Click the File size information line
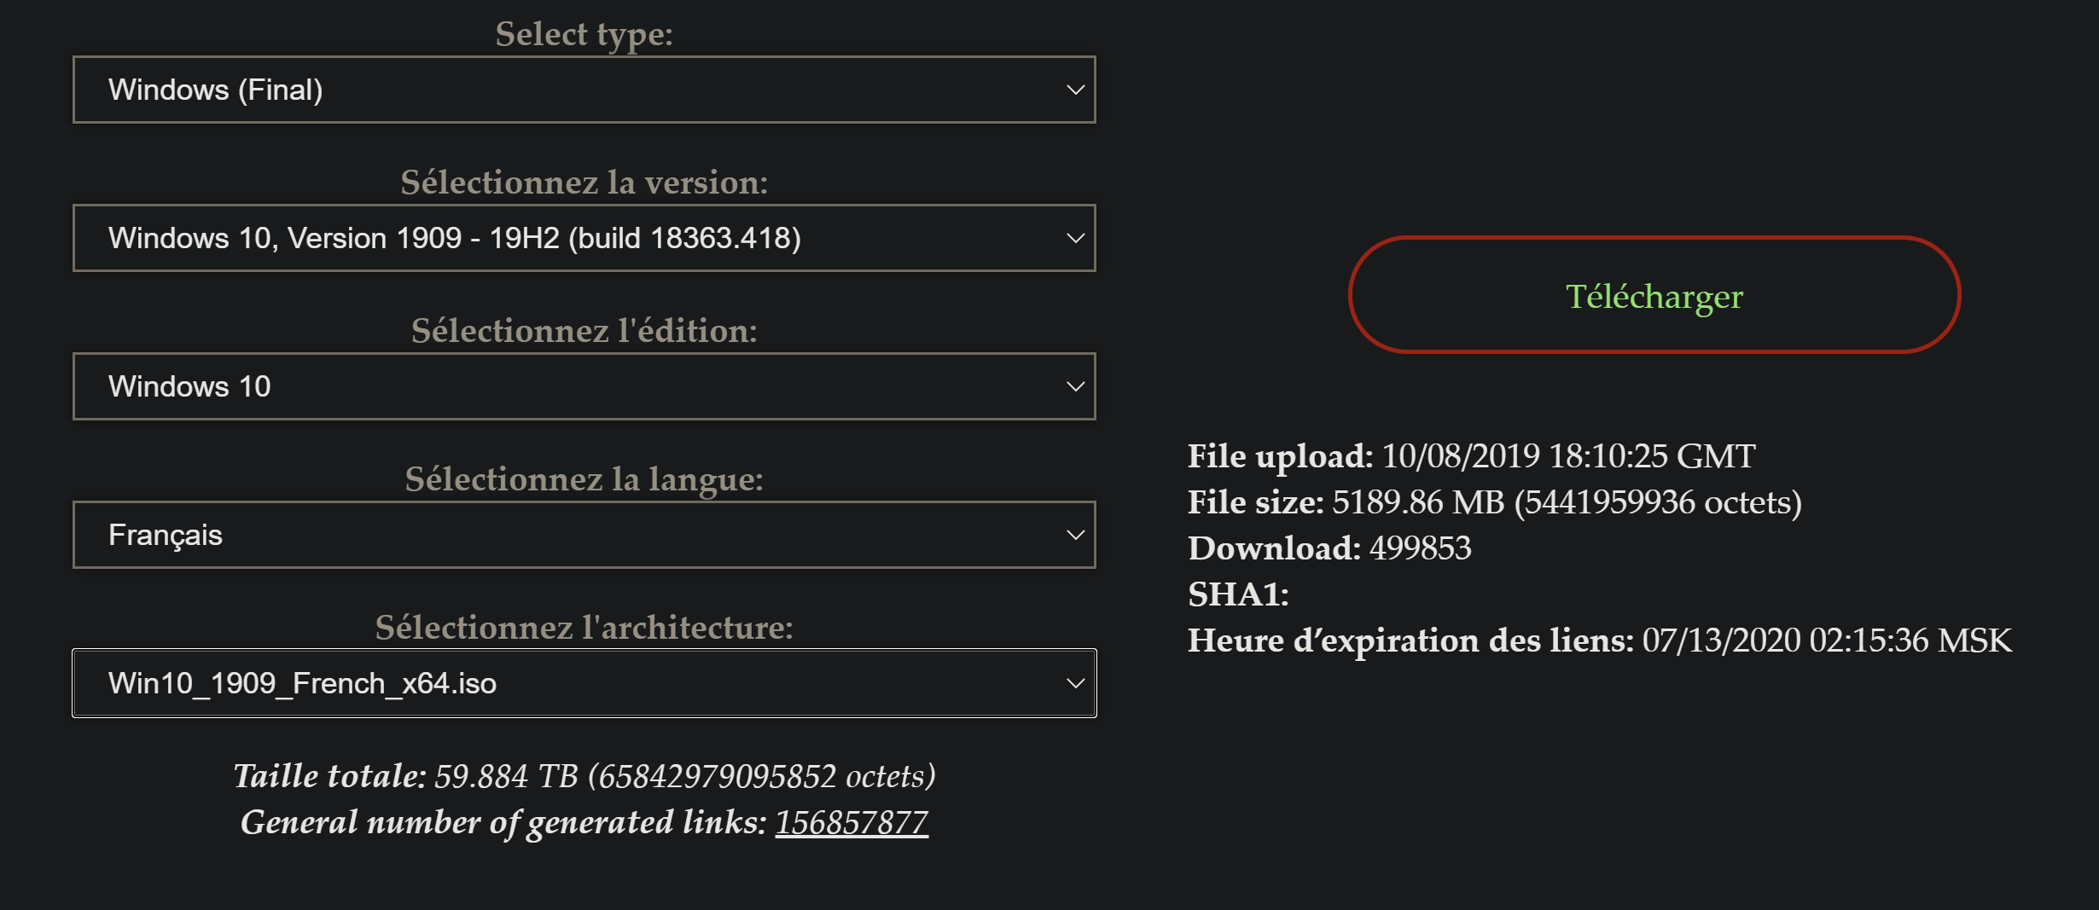Screen dimensions: 2099x910 click(1495, 502)
